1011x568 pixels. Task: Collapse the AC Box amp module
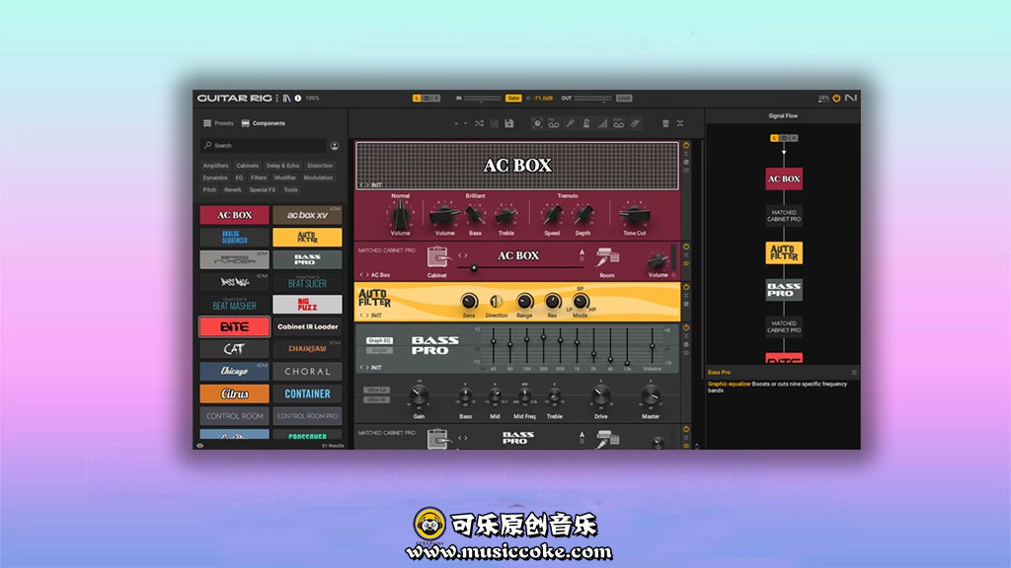click(x=686, y=154)
